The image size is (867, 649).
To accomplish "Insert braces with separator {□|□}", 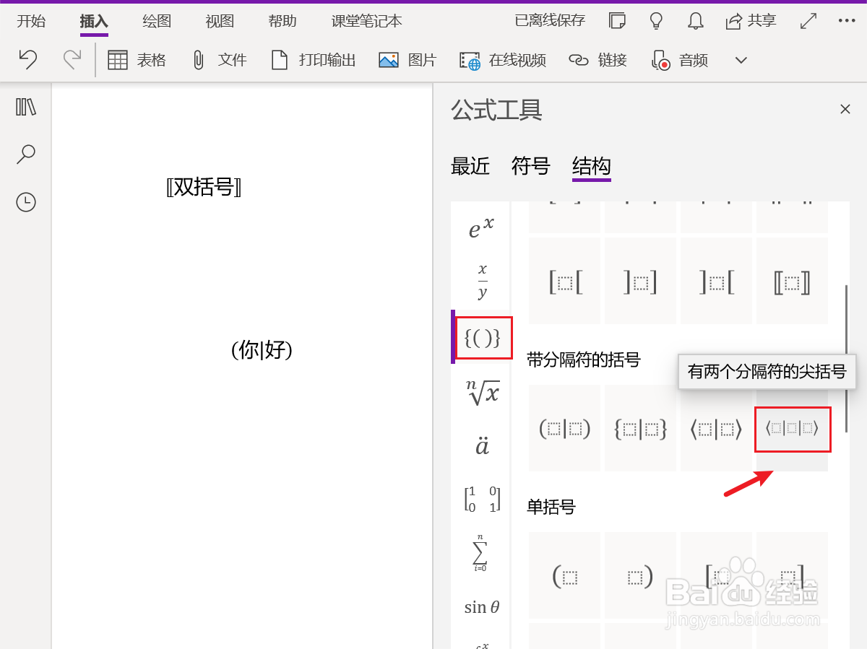I will (641, 429).
